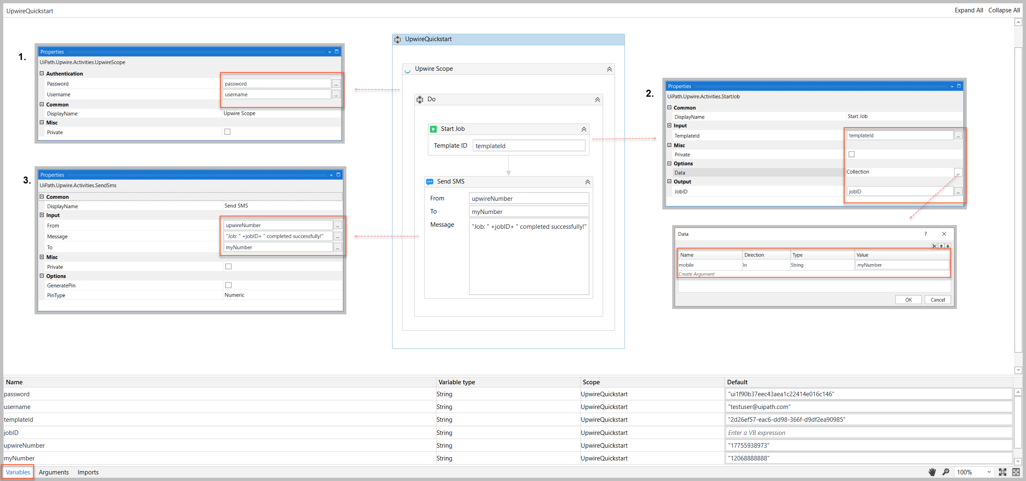1026x481 pixels.
Task: Select the upwireNumber variable name cell
Action: (x=220, y=445)
